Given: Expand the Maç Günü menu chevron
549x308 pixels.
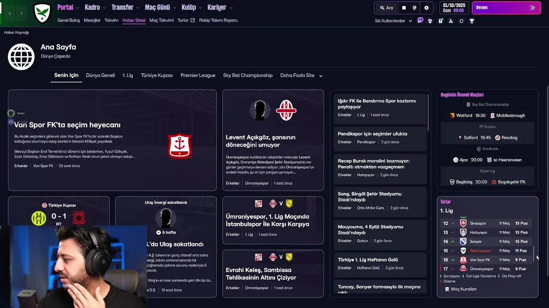Looking at the screenshot, I should (175, 8).
